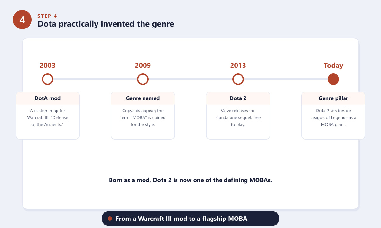This screenshot has height=228, width=381.
Task: Click the 'Dota practically invented the genre' heading
Action: tap(106, 24)
